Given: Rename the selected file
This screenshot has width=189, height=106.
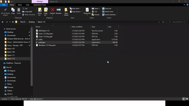Looking at the screenshot, I should [x=58, y=11].
